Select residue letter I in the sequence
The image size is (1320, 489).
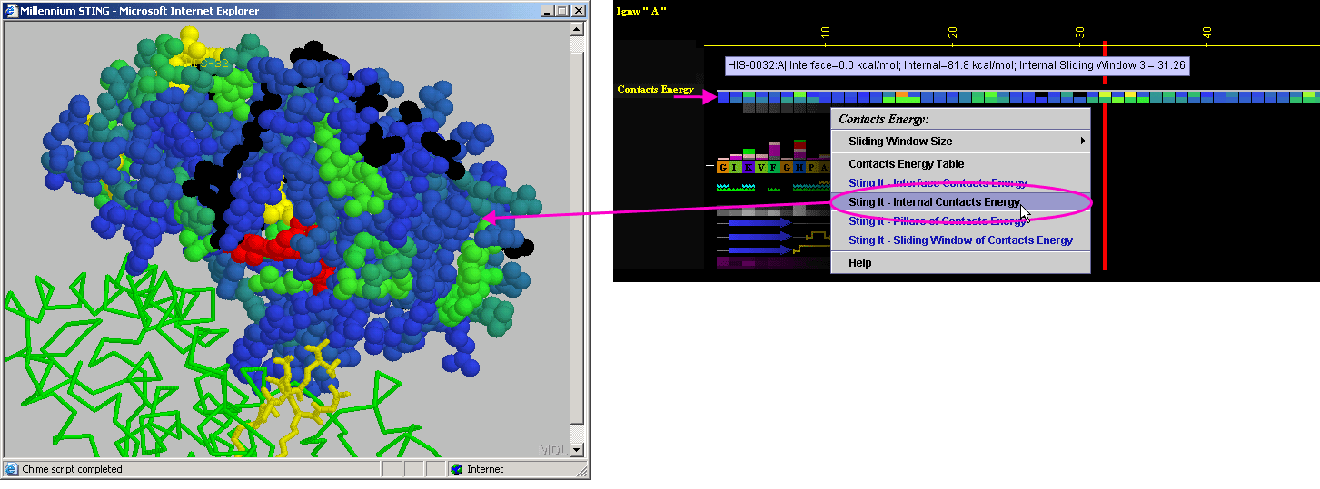[736, 167]
